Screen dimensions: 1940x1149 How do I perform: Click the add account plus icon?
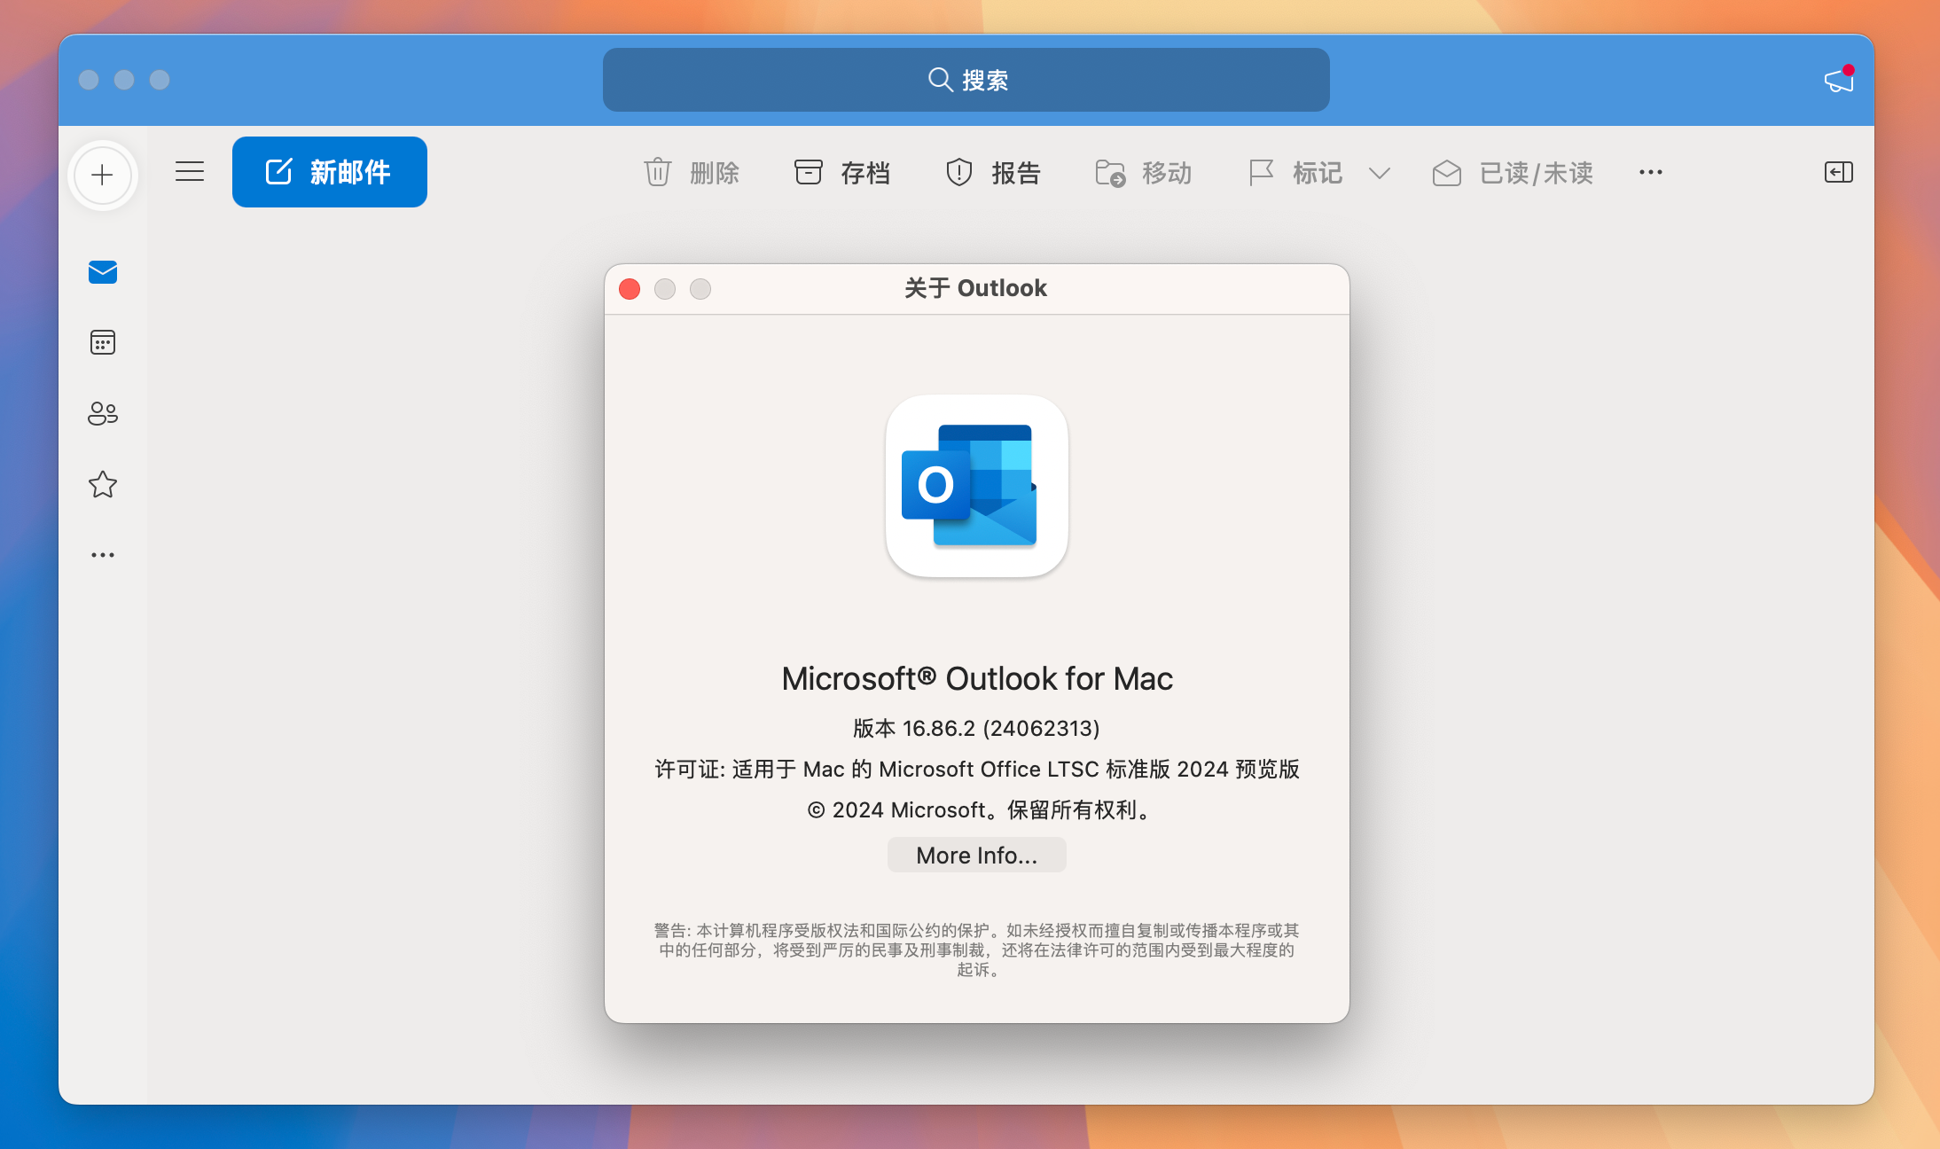(103, 175)
